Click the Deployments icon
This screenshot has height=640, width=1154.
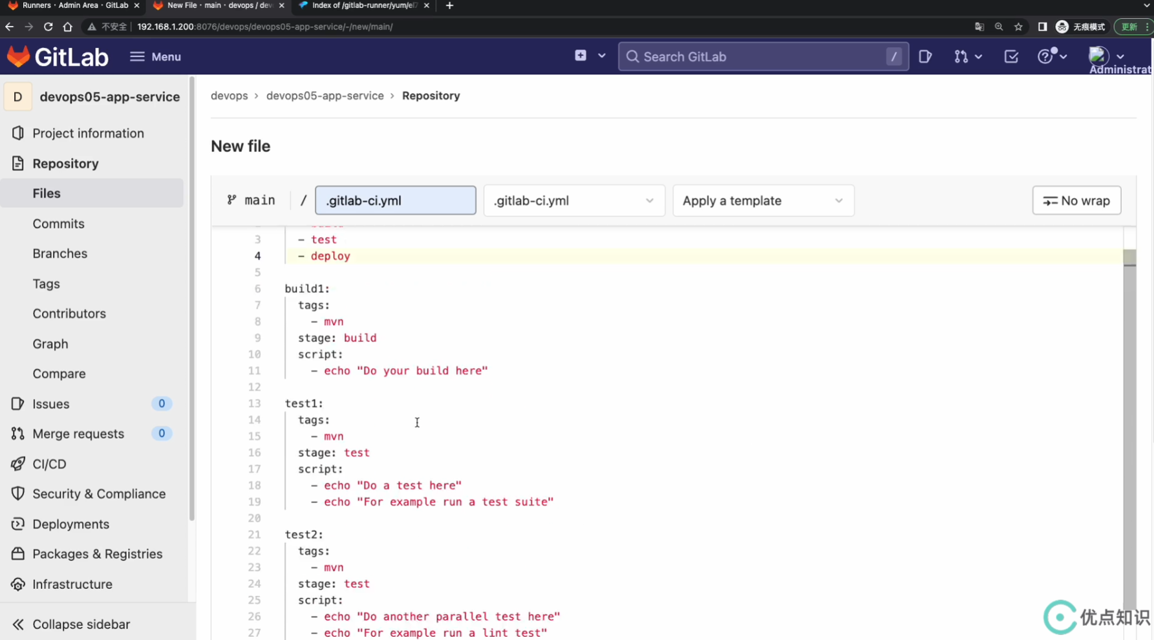(x=18, y=524)
